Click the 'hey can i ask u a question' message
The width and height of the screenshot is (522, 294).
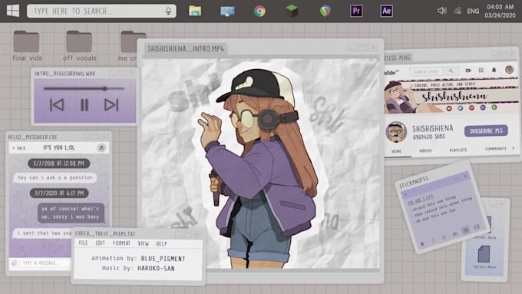55,177
